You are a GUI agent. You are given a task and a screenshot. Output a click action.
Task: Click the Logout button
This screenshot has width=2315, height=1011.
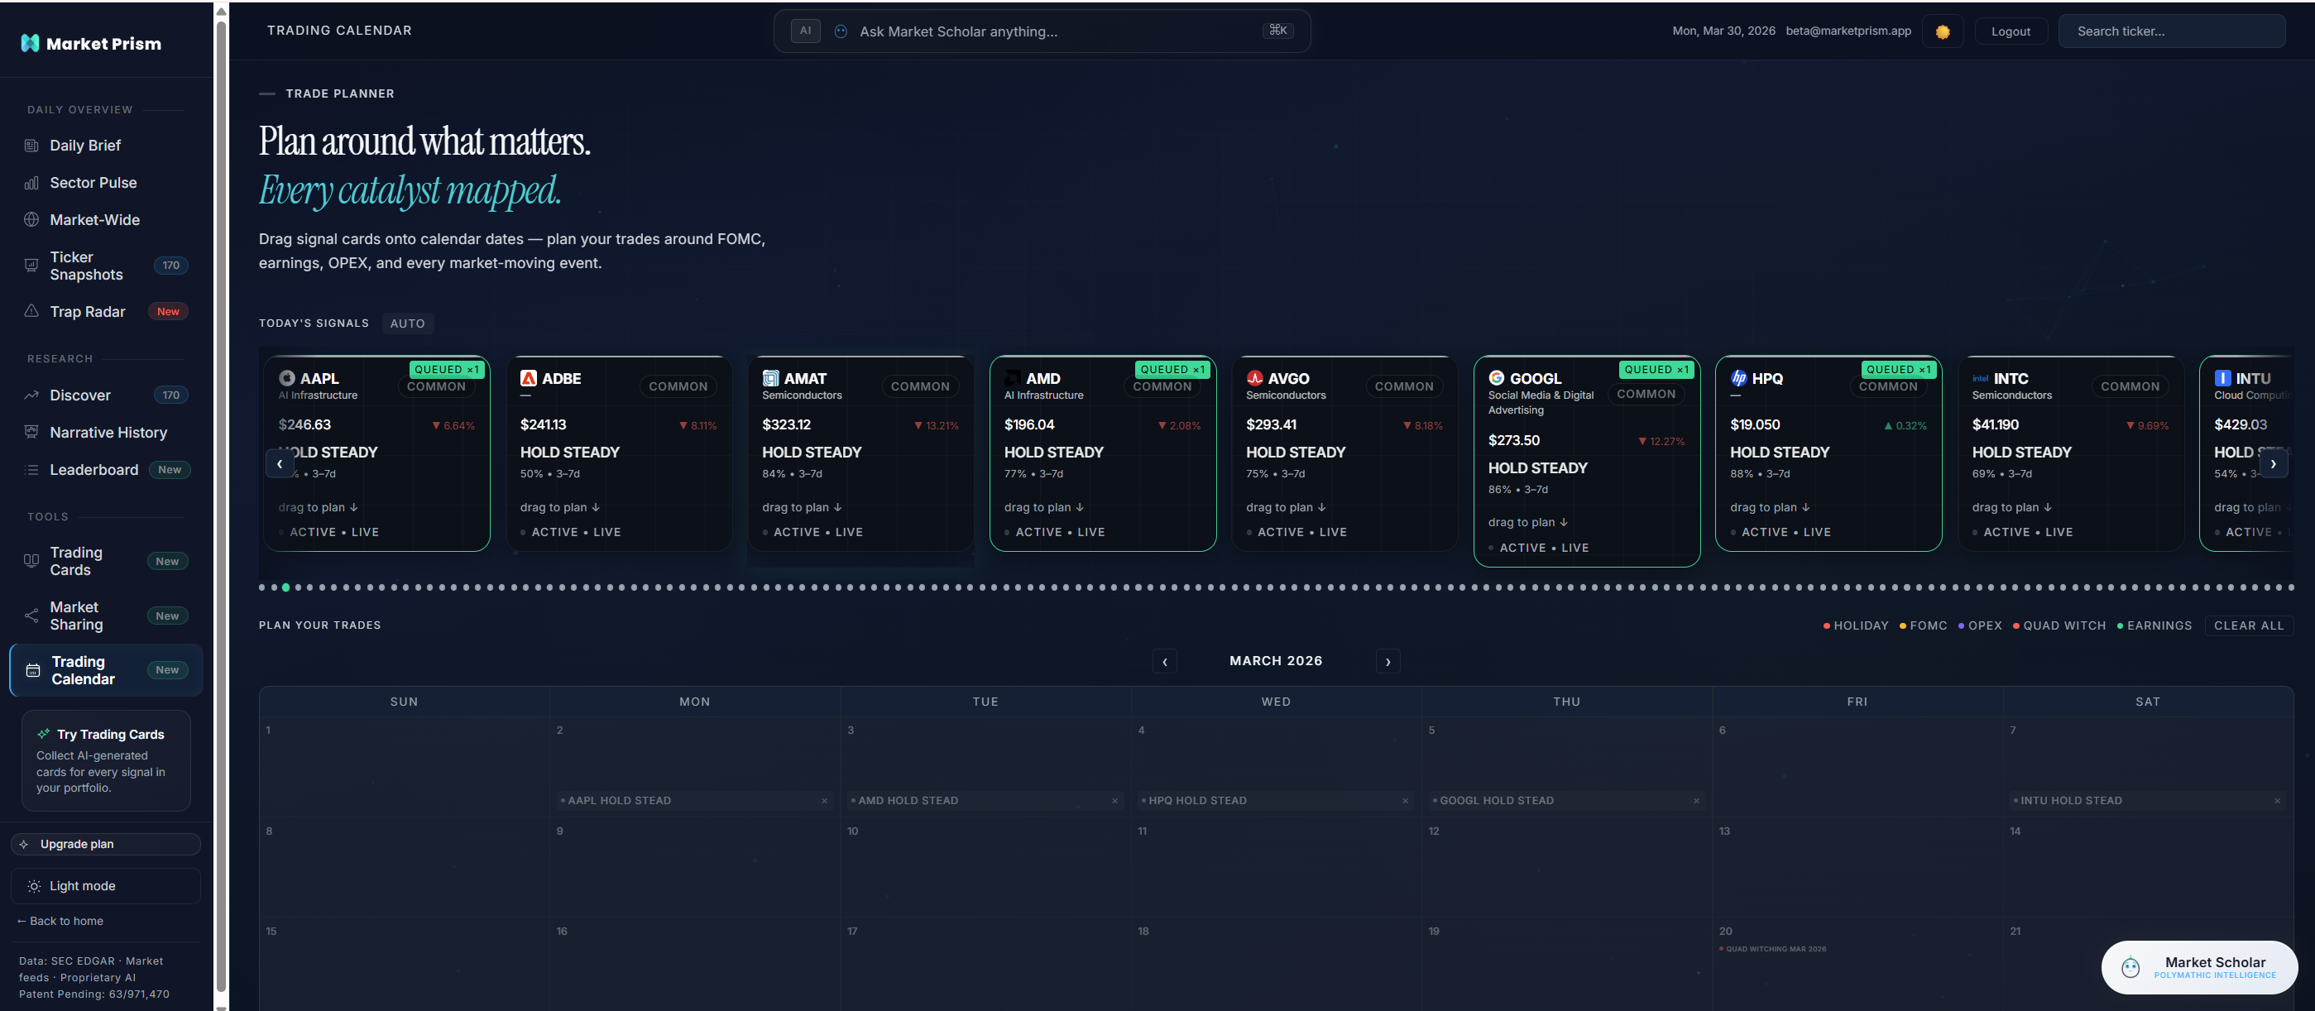pyautogui.click(x=2011, y=31)
